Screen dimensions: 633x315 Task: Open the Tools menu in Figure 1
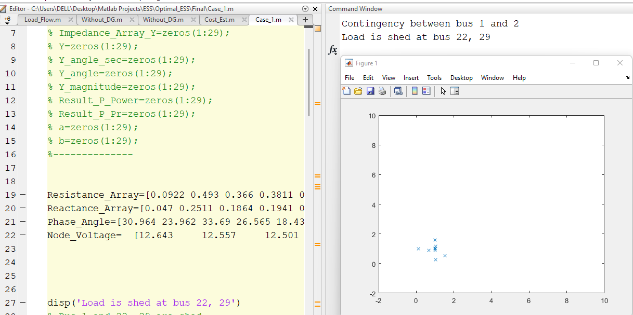click(x=434, y=78)
